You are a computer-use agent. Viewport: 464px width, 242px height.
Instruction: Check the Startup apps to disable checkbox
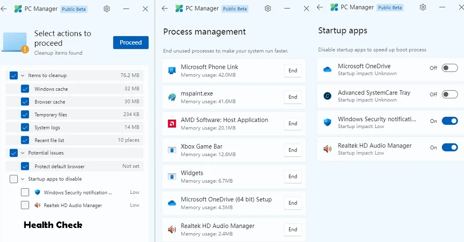(14, 179)
